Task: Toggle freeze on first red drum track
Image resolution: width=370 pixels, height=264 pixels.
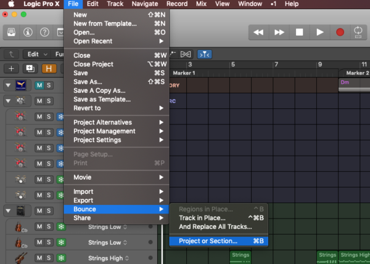Action: [60, 116]
